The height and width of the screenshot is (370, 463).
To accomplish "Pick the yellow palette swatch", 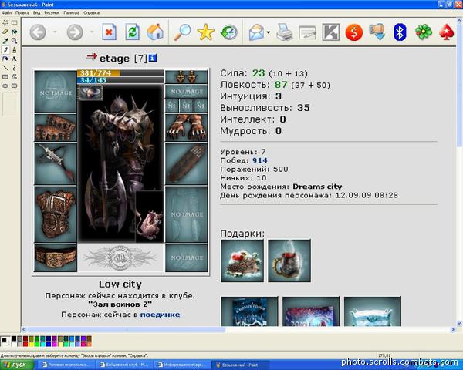I will coord(32,344).
